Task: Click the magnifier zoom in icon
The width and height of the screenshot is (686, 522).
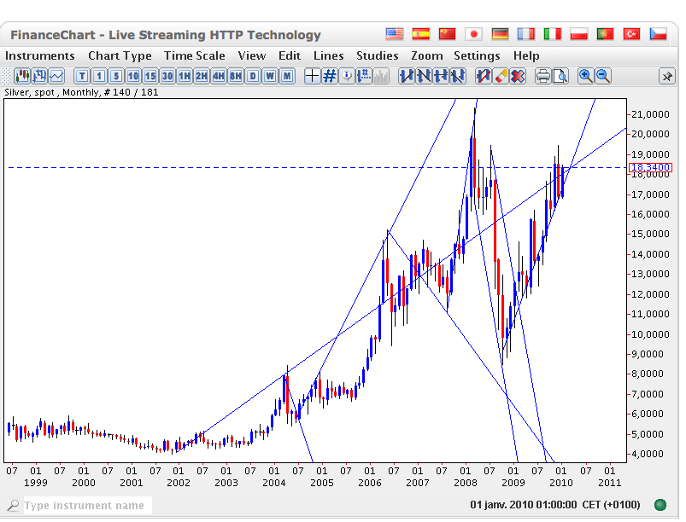Action: point(585,76)
